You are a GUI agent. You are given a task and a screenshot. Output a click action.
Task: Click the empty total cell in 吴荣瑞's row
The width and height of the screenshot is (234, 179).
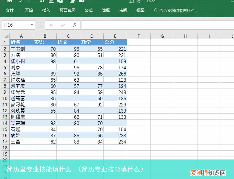click(x=115, y=123)
